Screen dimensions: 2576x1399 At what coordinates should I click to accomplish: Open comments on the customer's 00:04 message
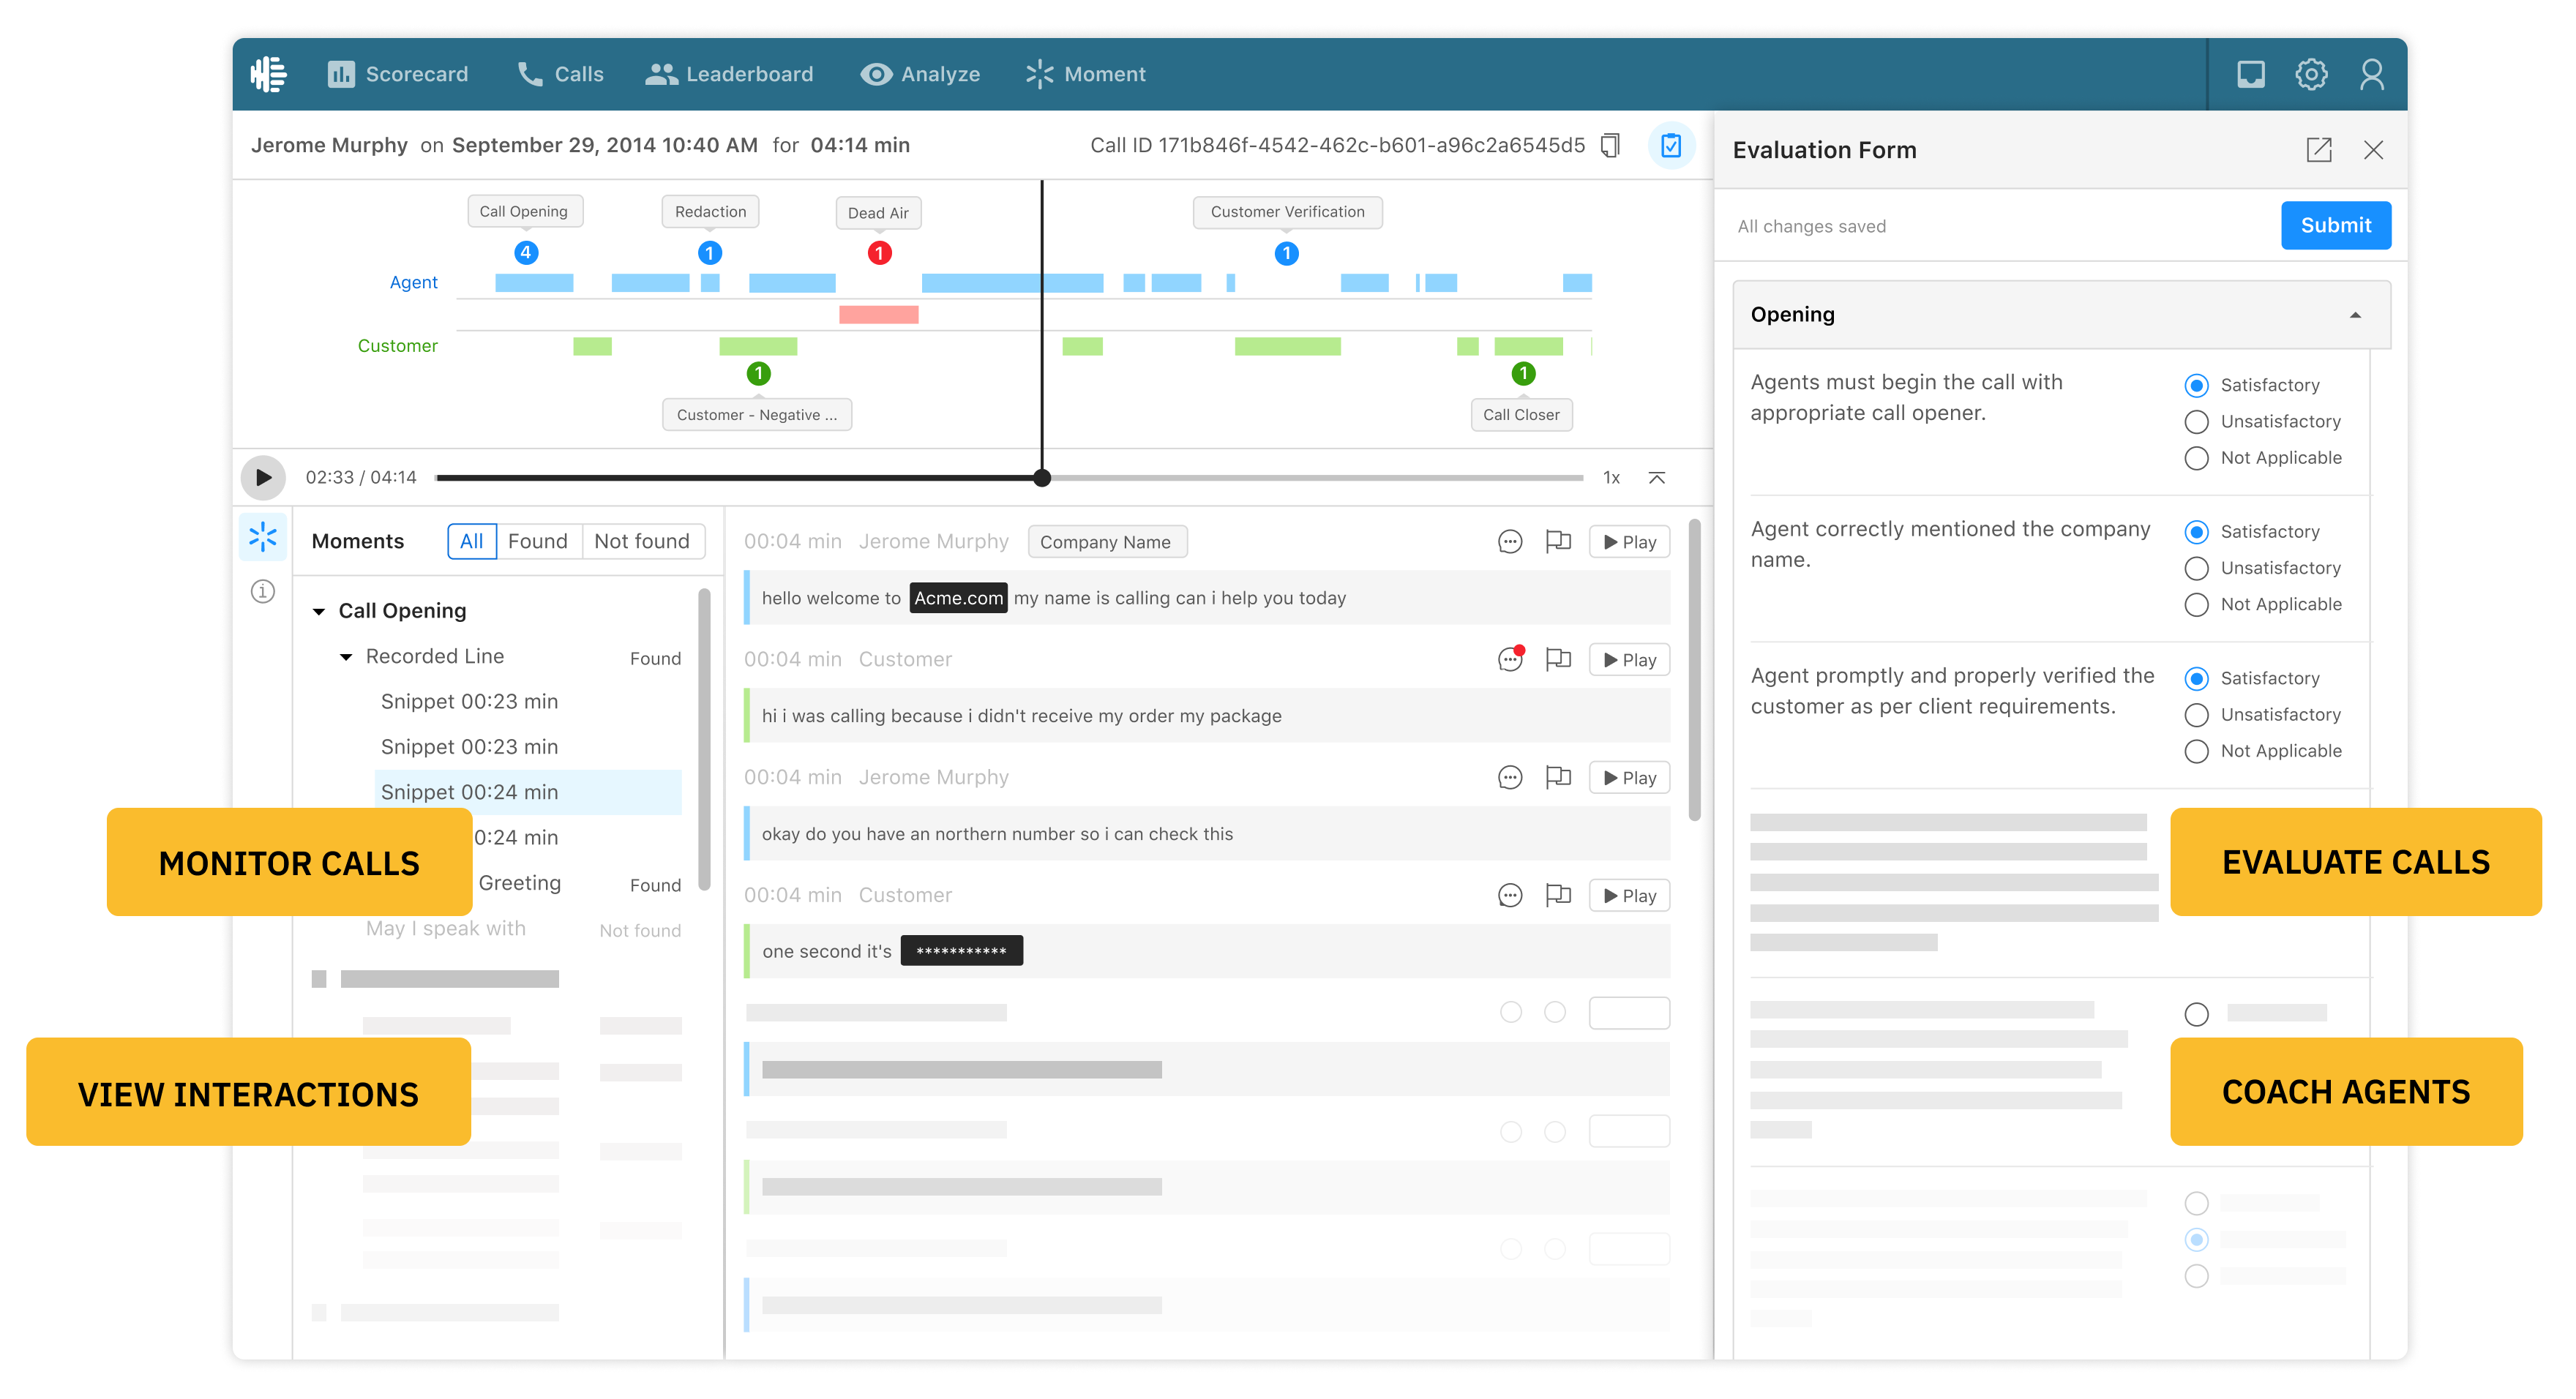(1510, 659)
